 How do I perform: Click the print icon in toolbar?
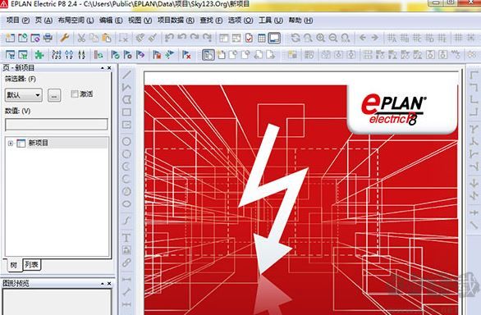coord(48,38)
